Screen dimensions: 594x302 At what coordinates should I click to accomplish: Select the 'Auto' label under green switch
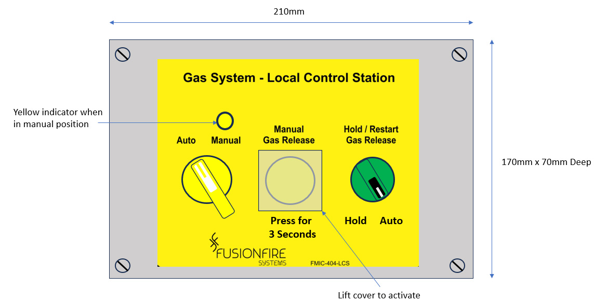[x=391, y=221]
